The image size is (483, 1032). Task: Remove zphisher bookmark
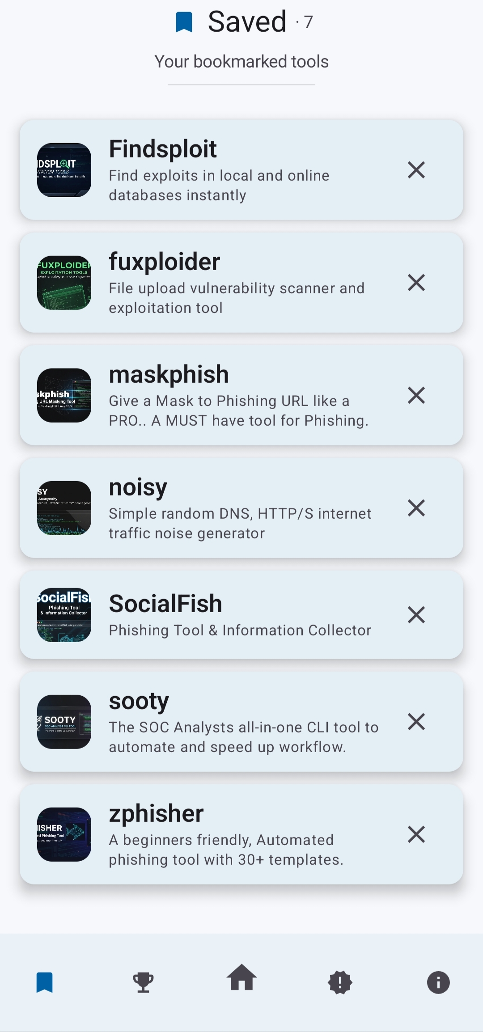click(x=416, y=834)
